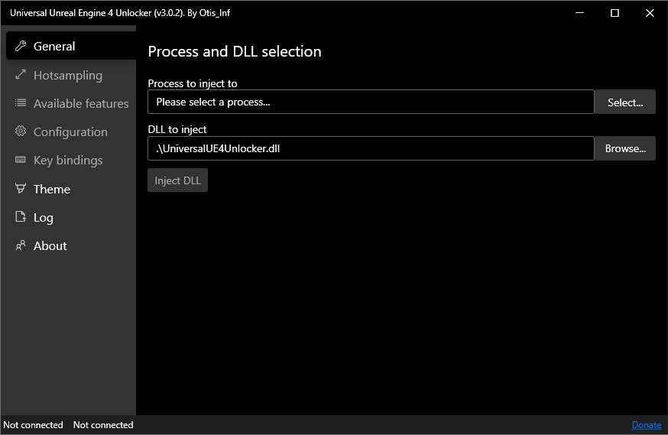
Task: Click the DLL to inject path field
Action: click(371, 148)
